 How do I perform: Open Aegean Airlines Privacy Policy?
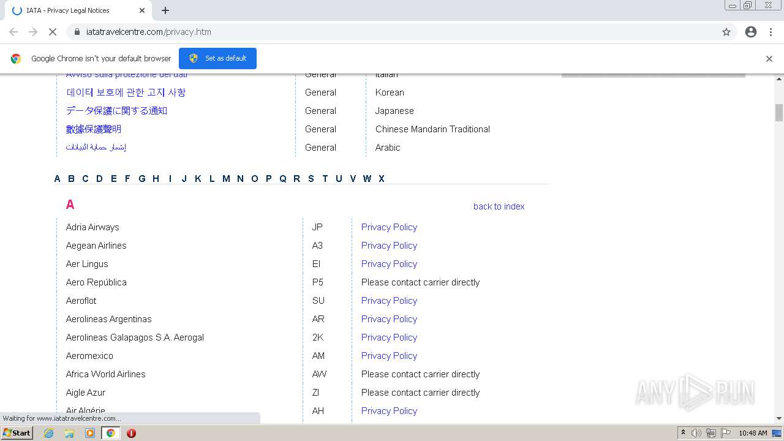(x=389, y=246)
